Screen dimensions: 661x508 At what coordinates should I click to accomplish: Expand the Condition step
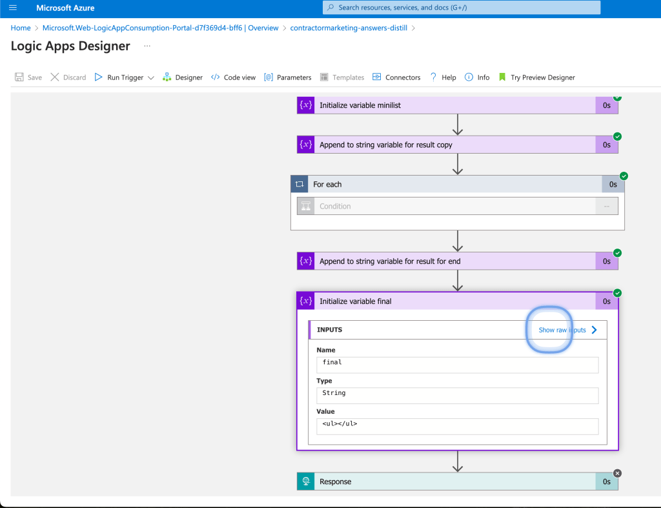click(x=458, y=206)
